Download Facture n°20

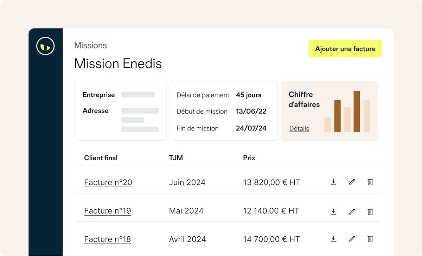334,182
